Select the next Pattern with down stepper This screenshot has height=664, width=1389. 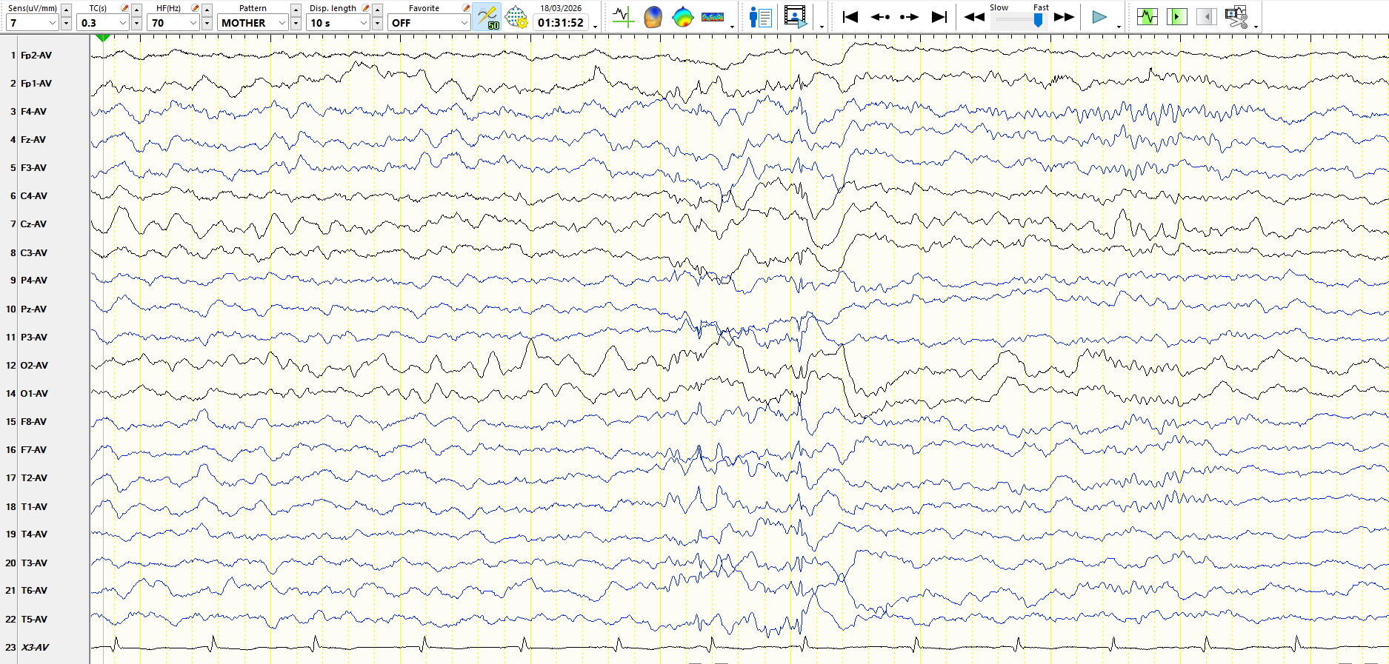296,23
